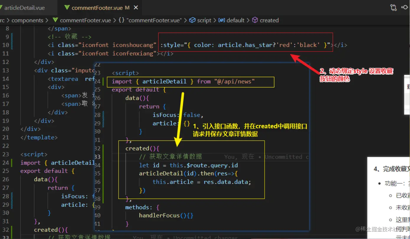Viewport: 410px width, 239px height.
Task: Click the </span> closing tag on line 8
Action: click(x=60, y=29)
